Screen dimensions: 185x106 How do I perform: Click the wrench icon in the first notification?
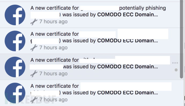pos(34,22)
